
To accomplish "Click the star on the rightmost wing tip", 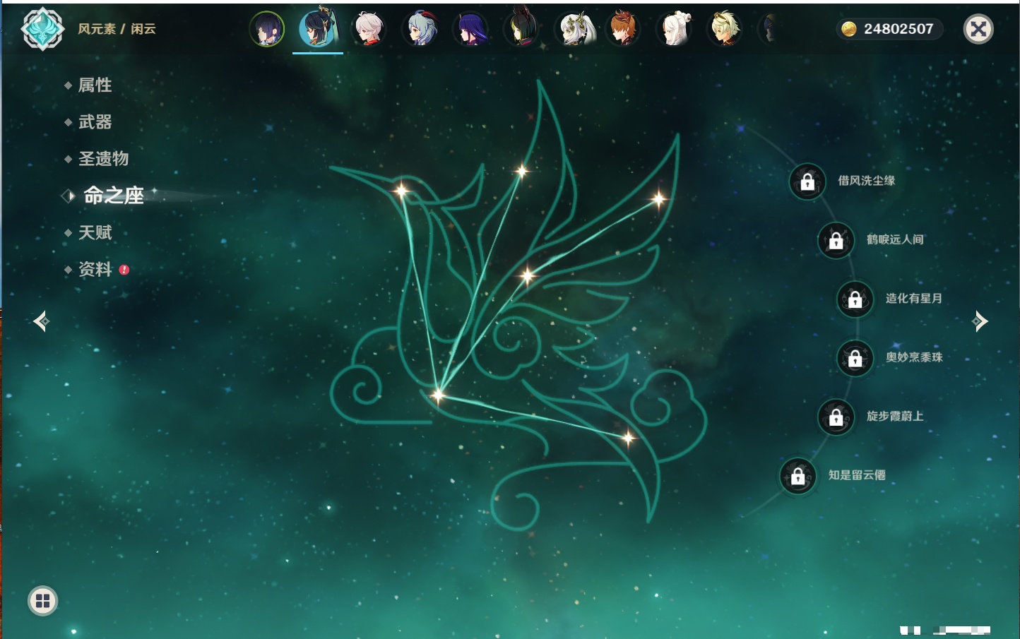I will (658, 199).
